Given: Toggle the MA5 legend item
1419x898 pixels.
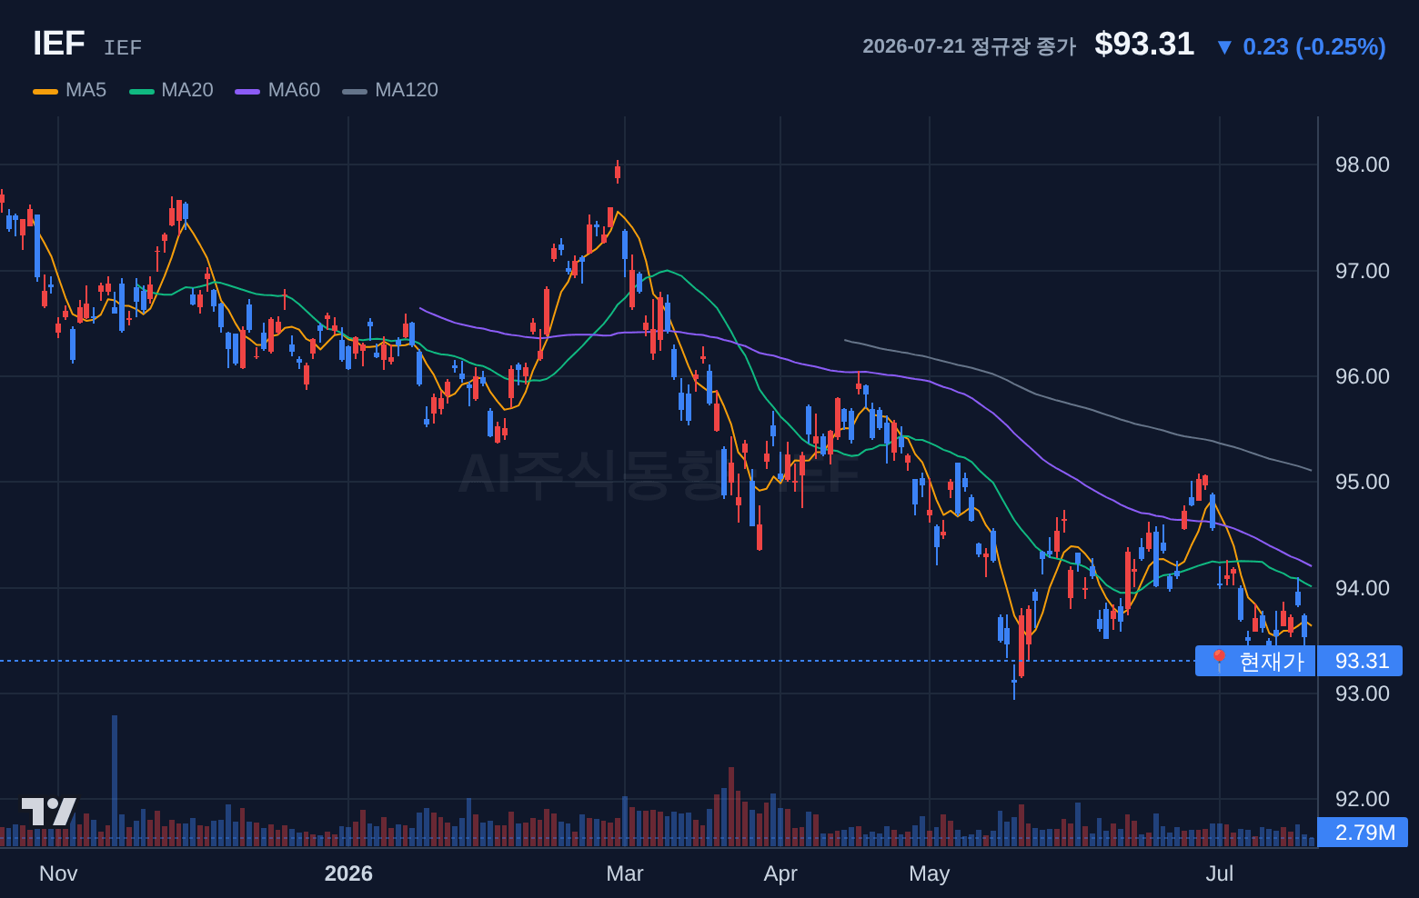Looking at the screenshot, I should coord(70,90).
